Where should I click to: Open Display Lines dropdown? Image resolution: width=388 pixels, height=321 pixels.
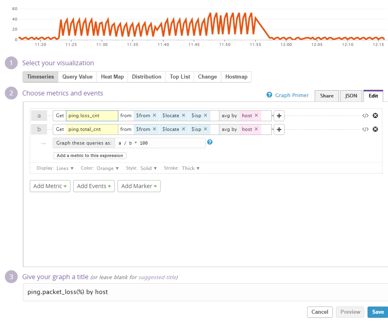[65, 168]
